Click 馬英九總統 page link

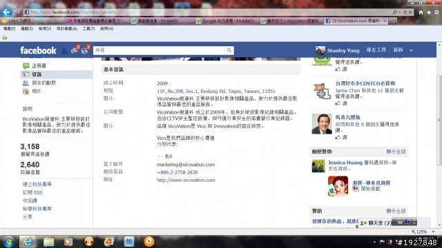tap(347, 117)
